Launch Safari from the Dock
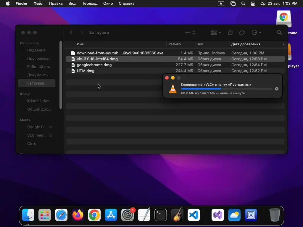Viewport: 303px width, 227px height. point(61,215)
